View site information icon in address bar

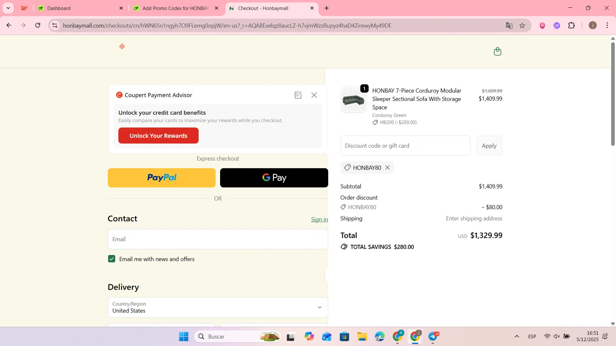click(x=55, y=25)
